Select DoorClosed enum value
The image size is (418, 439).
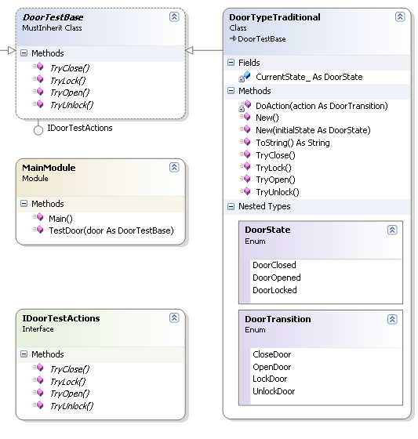pyautogui.click(x=274, y=265)
